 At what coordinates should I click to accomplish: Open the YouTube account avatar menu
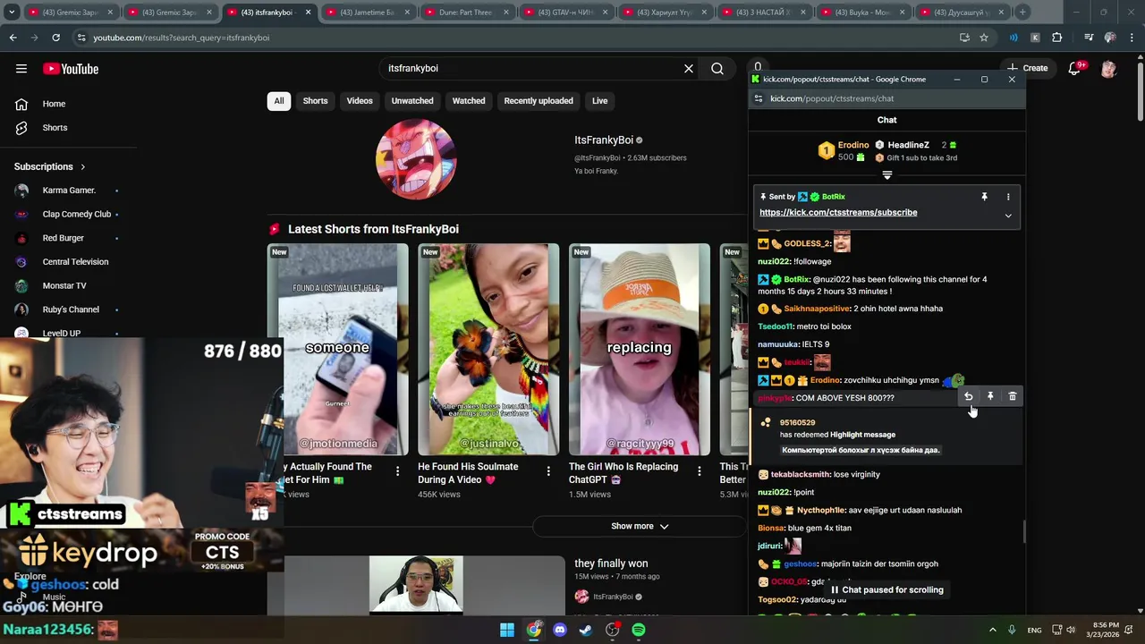coord(1109,69)
